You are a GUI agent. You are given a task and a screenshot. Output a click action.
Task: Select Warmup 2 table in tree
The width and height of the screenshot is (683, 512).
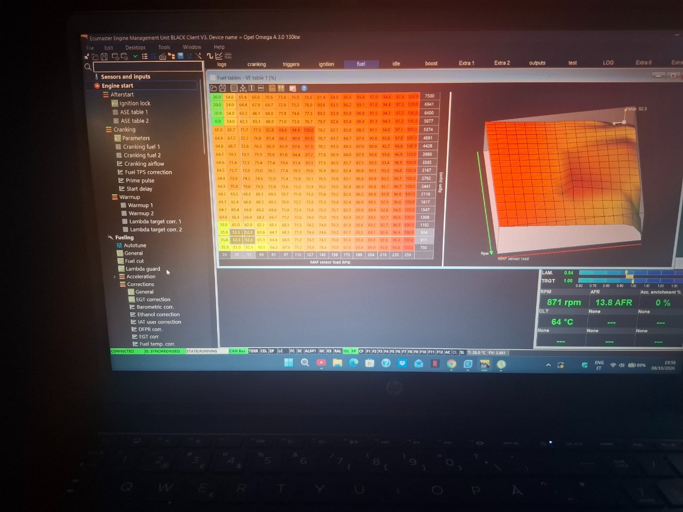[x=141, y=214]
